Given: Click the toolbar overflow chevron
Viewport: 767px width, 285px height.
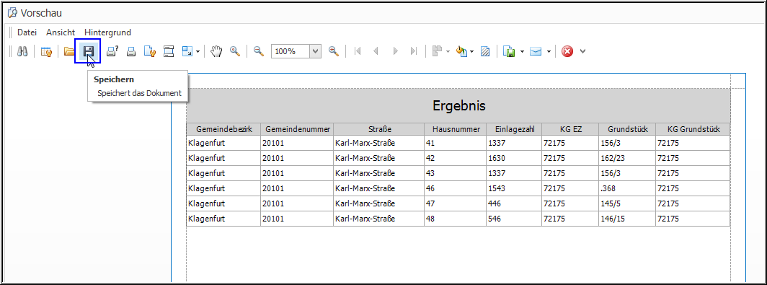Looking at the screenshot, I should click(x=582, y=51).
